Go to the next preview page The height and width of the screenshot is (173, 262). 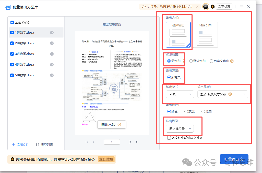pos(130,142)
